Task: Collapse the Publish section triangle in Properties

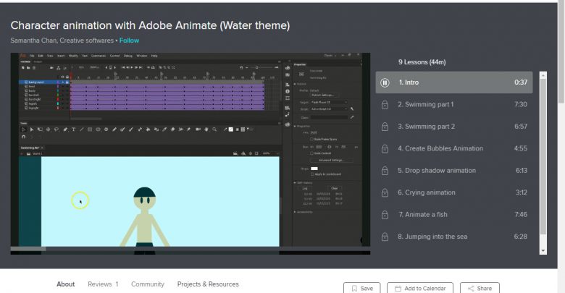Action: (x=295, y=84)
